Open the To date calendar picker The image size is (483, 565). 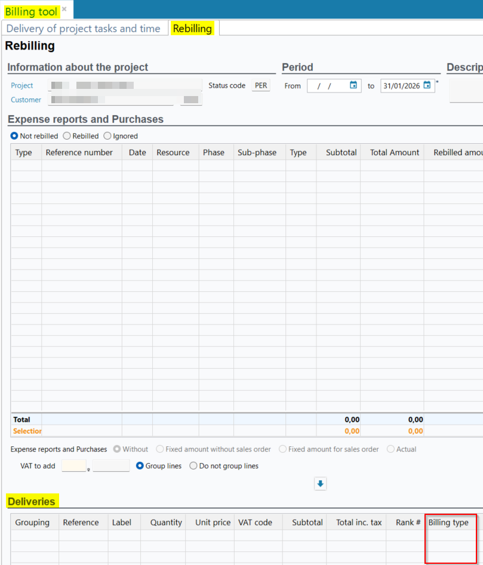[427, 85]
